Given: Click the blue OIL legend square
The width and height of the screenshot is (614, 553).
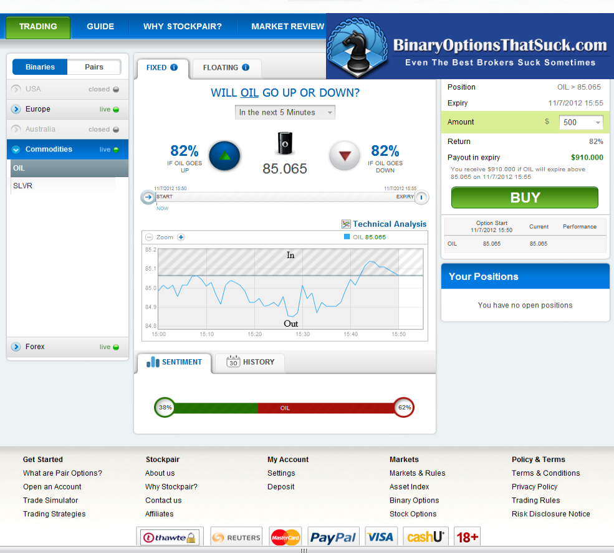Looking at the screenshot, I should pos(347,236).
